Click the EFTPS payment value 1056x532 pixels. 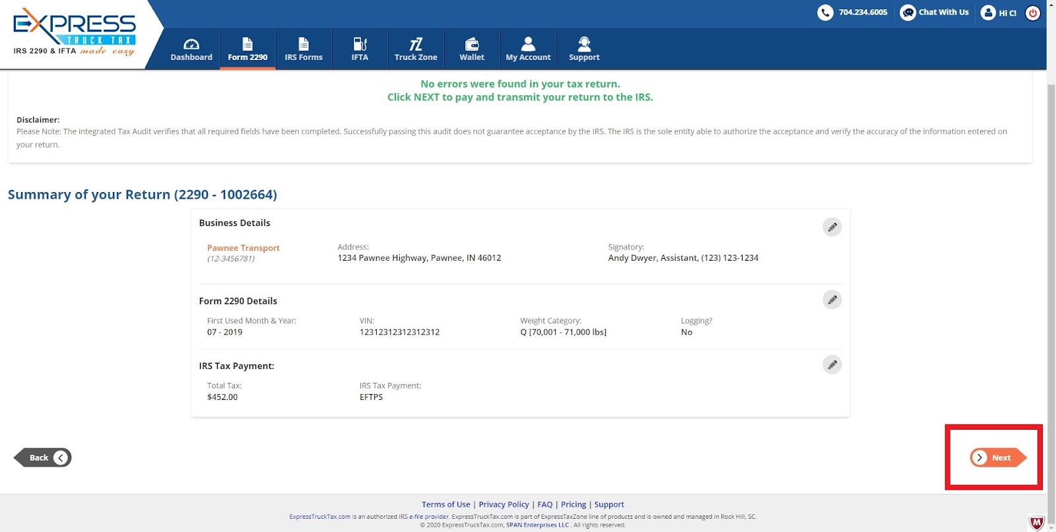[x=371, y=397]
